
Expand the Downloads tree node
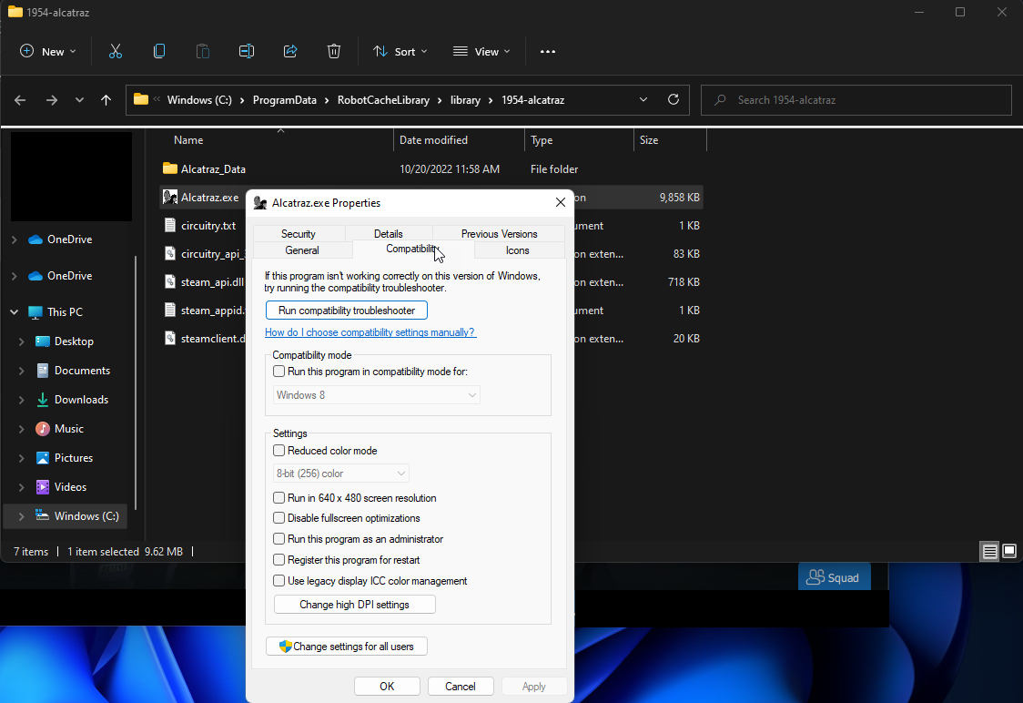(x=22, y=400)
